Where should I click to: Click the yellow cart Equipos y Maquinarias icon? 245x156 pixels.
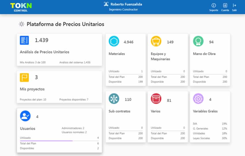click(x=156, y=41)
